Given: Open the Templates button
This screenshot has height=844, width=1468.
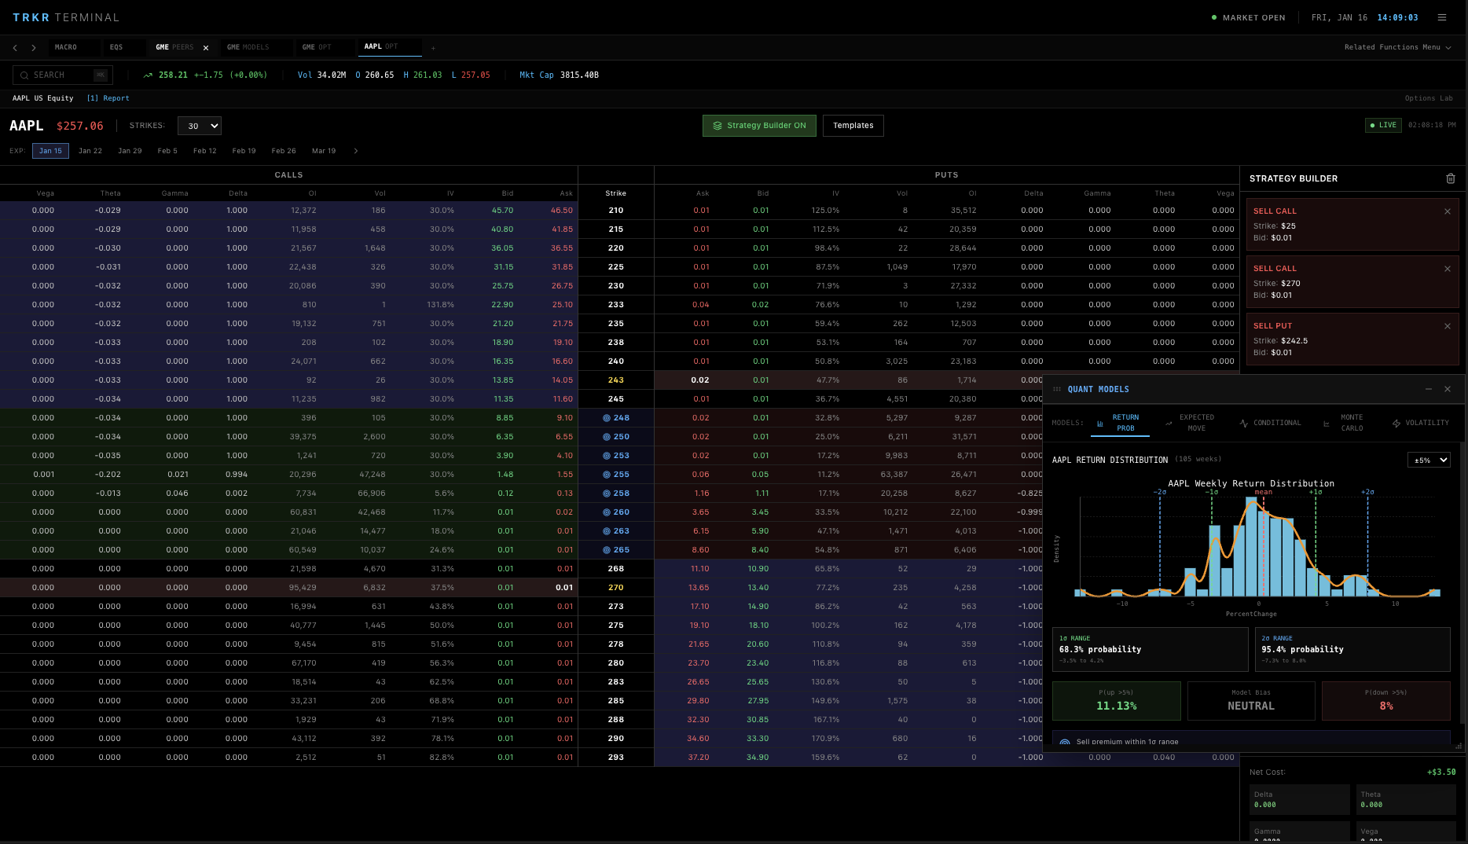Looking at the screenshot, I should [x=853, y=125].
